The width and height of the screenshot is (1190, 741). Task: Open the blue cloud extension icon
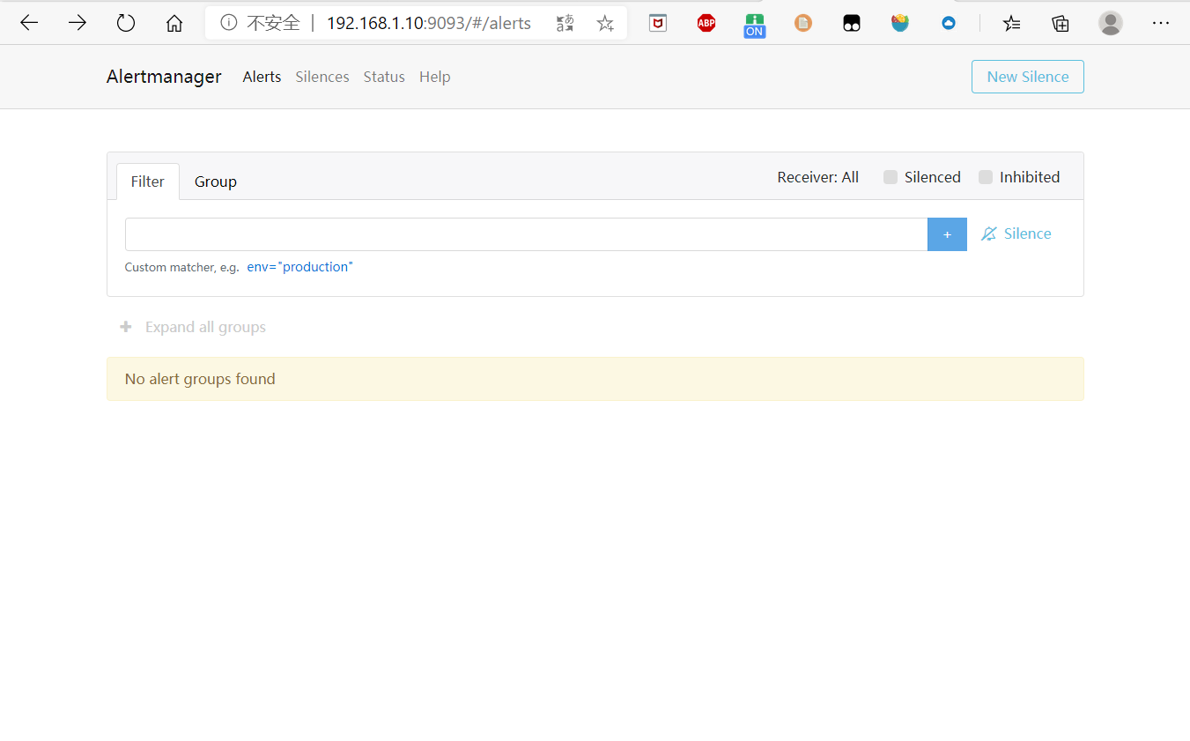pos(949,24)
